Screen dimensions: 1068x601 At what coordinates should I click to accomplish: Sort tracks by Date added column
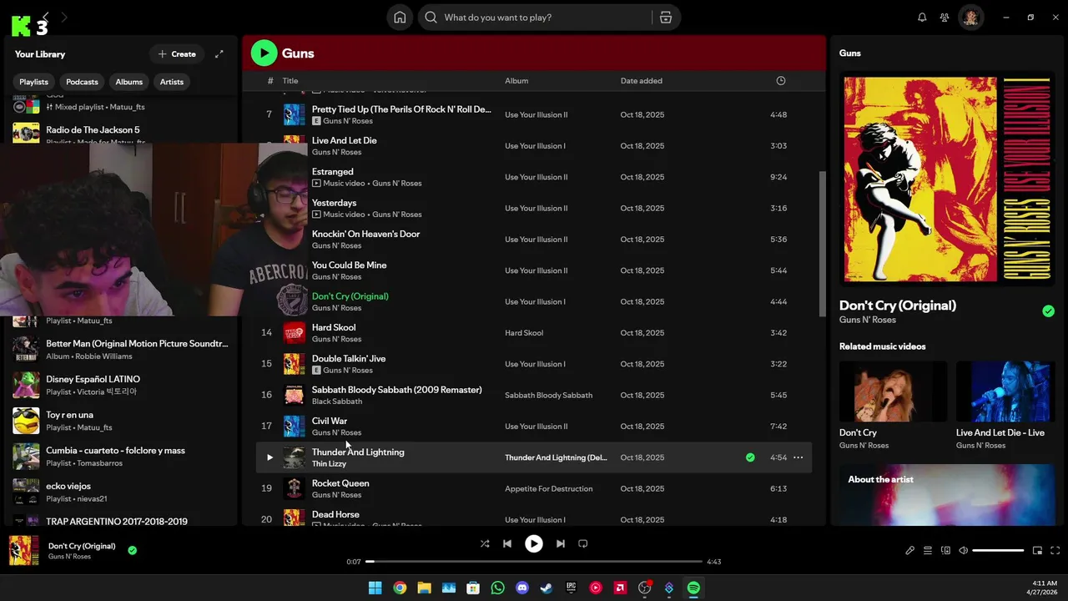tap(642, 81)
